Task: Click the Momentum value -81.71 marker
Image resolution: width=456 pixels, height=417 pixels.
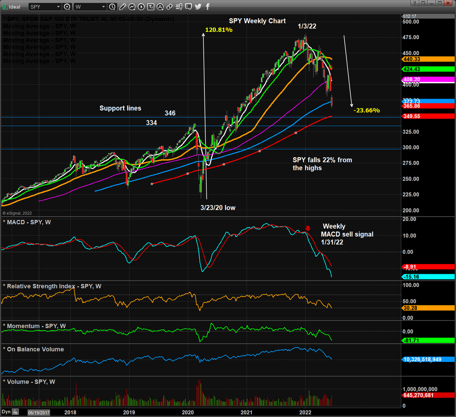Action: pyautogui.click(x=428, y=341)
